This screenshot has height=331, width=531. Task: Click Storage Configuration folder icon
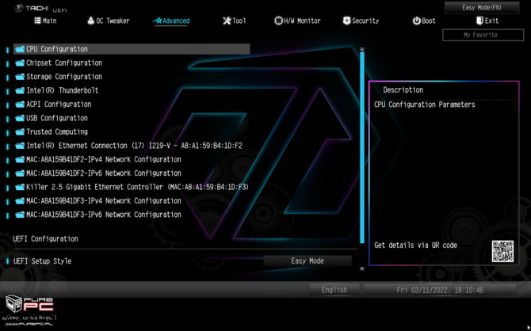[x=20, y=77]
